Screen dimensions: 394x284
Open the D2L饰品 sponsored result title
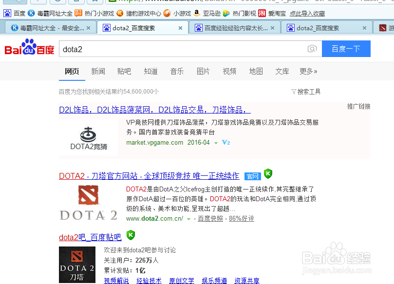click(x=155, y=110)
